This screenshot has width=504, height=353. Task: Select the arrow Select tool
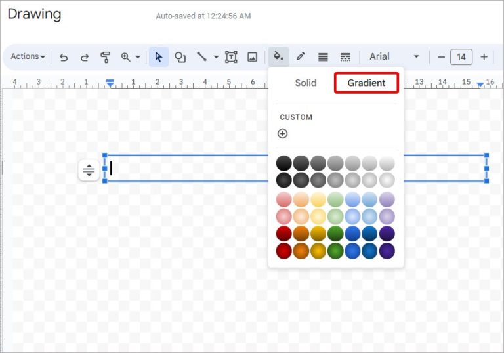[158, 57]
